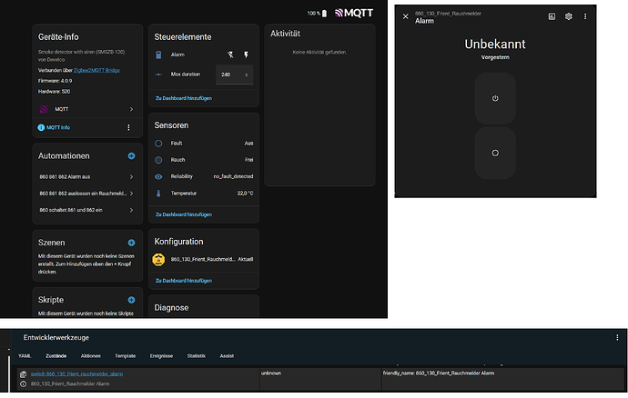Switch to the Template tab

click(126, 355)
